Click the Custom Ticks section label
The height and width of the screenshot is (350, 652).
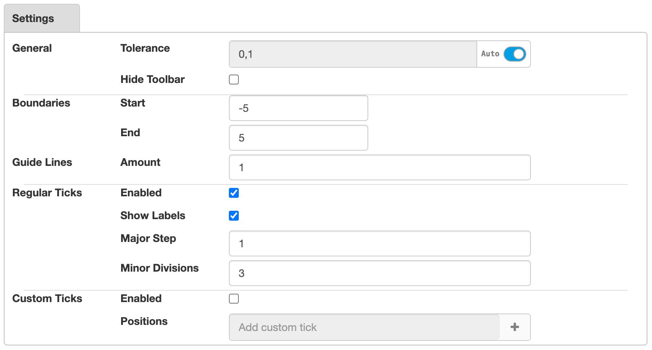[x=47, y=299]
